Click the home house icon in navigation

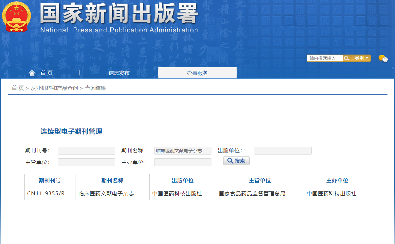32,73
